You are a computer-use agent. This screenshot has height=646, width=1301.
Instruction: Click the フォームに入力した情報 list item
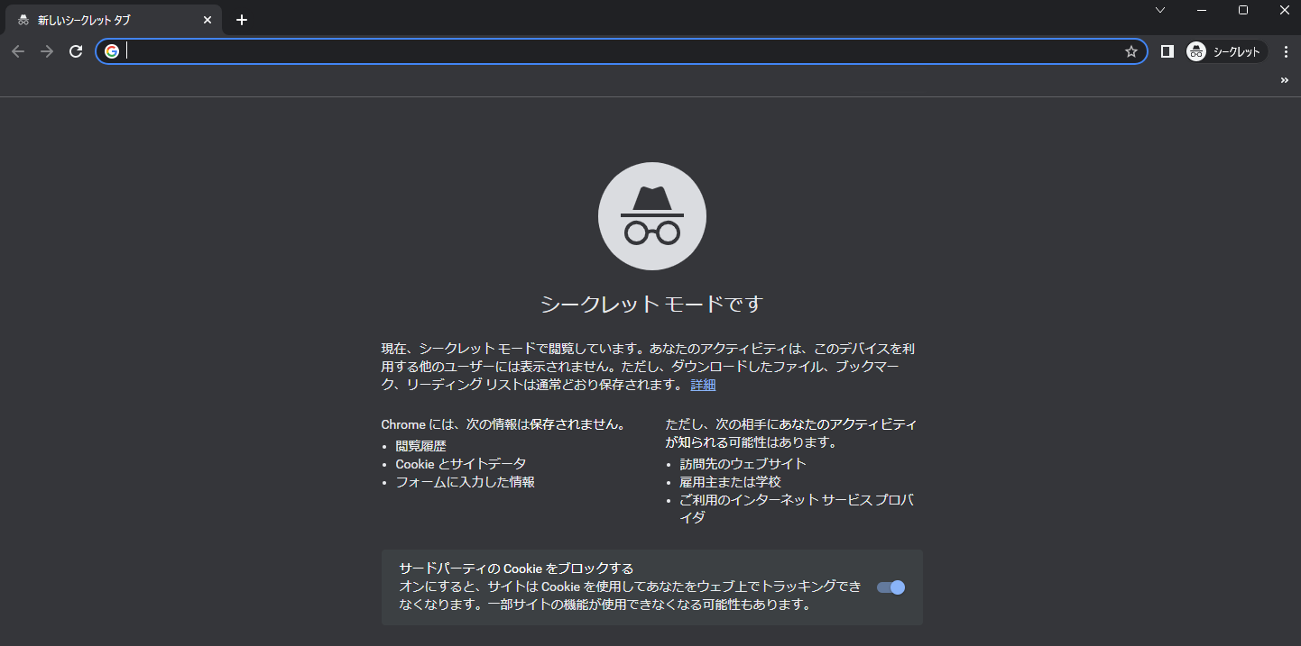click(x=465, y=482)
